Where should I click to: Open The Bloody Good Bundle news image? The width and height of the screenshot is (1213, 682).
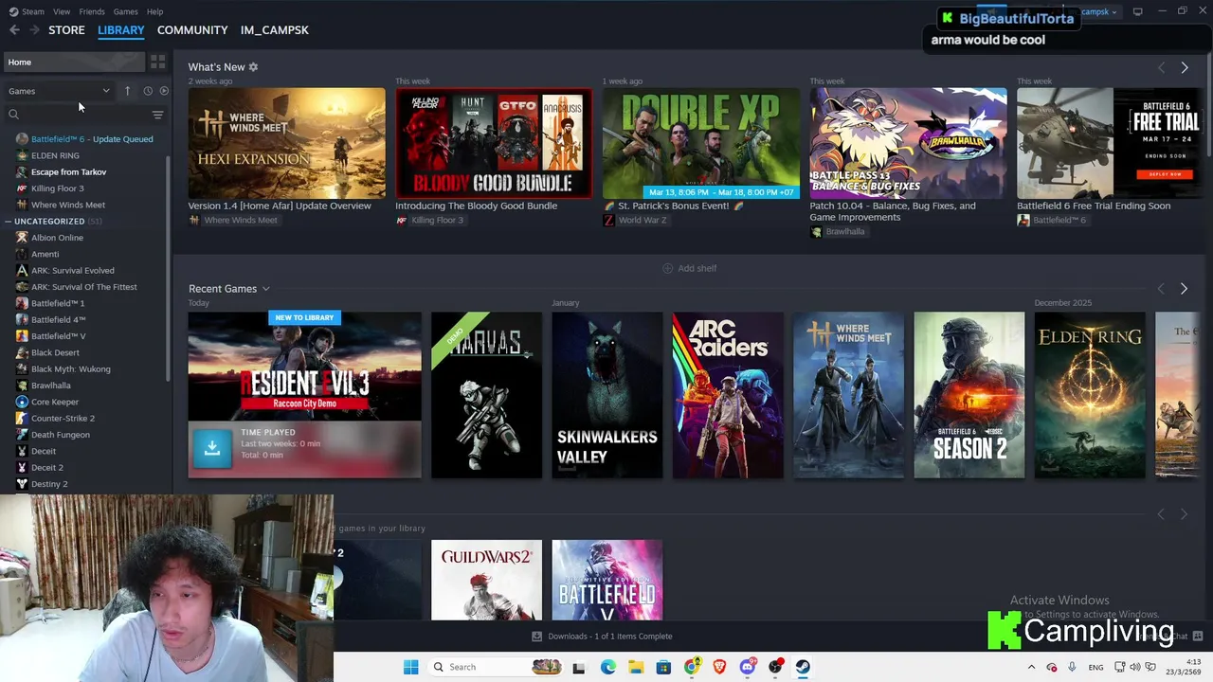pyautogui.click(x=494, y=144)
